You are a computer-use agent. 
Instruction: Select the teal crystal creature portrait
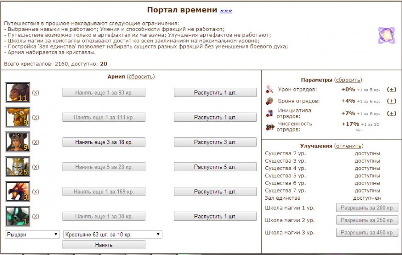coord(18,216)
